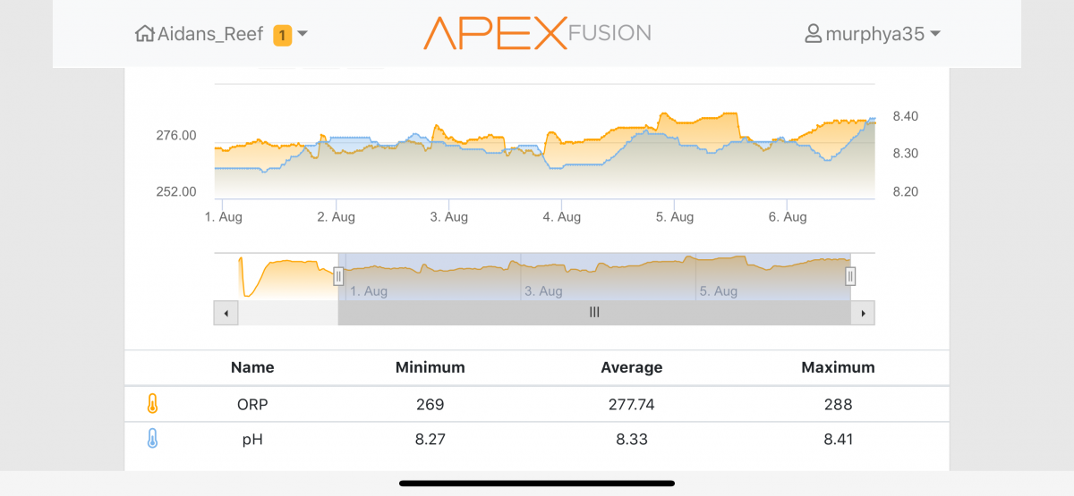Click the Maximum column header

click(x=839, y=367)
